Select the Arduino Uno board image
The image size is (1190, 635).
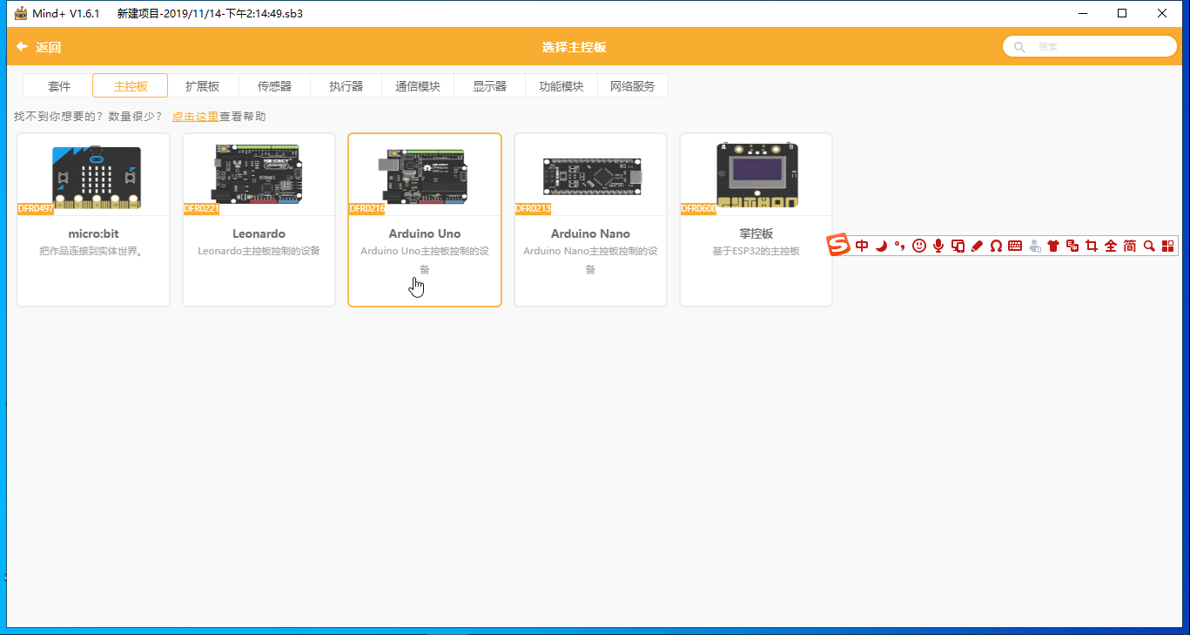(x=425, y=174)
